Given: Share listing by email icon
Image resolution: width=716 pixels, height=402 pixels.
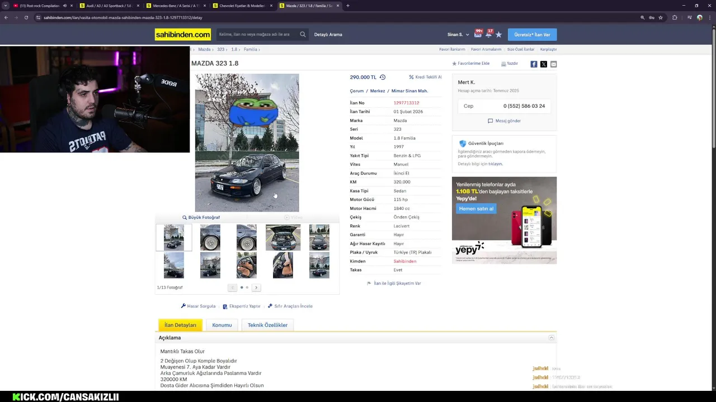Looking at the screenshot, I should click(x=553, y=64).
